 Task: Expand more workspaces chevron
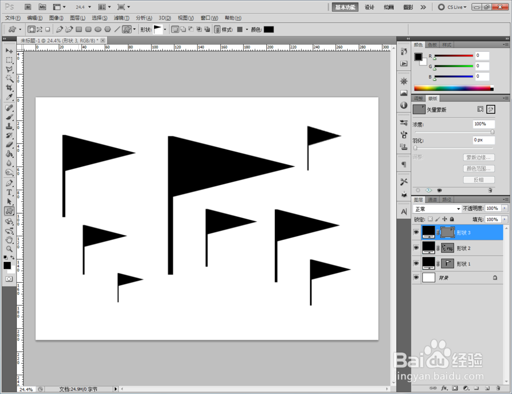click(423, 7)
